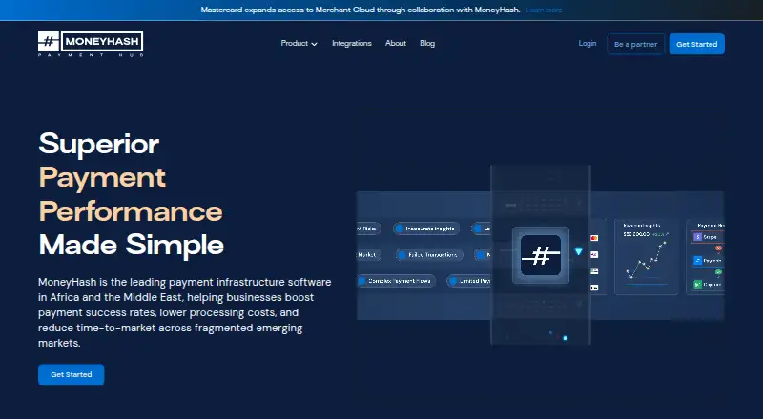Click the 'Performance' headline word
The image size is (763, 419).
pos(131,211)
